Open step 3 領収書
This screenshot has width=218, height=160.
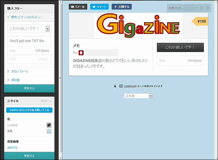click(x=15, y=80)
